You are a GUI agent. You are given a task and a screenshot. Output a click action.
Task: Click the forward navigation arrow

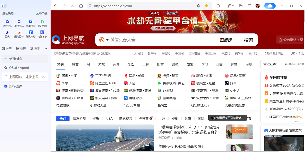click(x=64, y=6)
